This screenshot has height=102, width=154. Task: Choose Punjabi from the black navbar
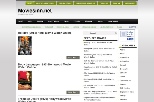tap(100, 21)
